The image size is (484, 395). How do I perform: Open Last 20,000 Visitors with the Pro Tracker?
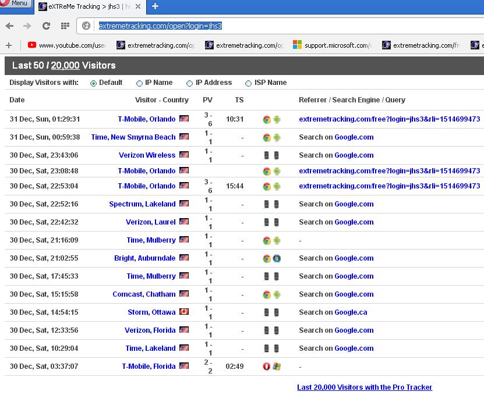[x=365, y=387]
